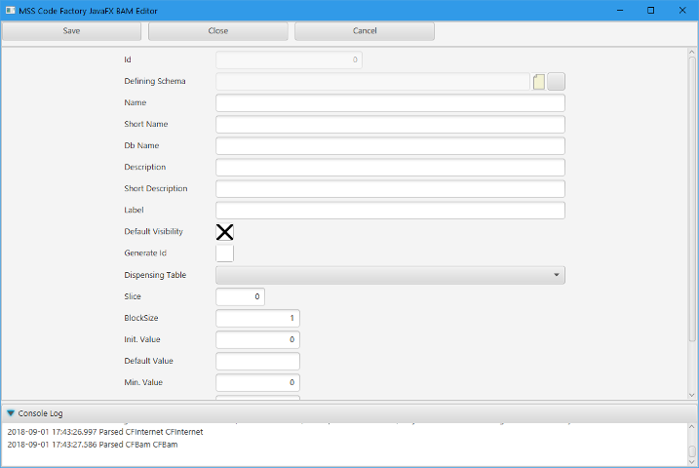Click the Console Log scrollbar
699x468 pixels.
tap(692, 451)
